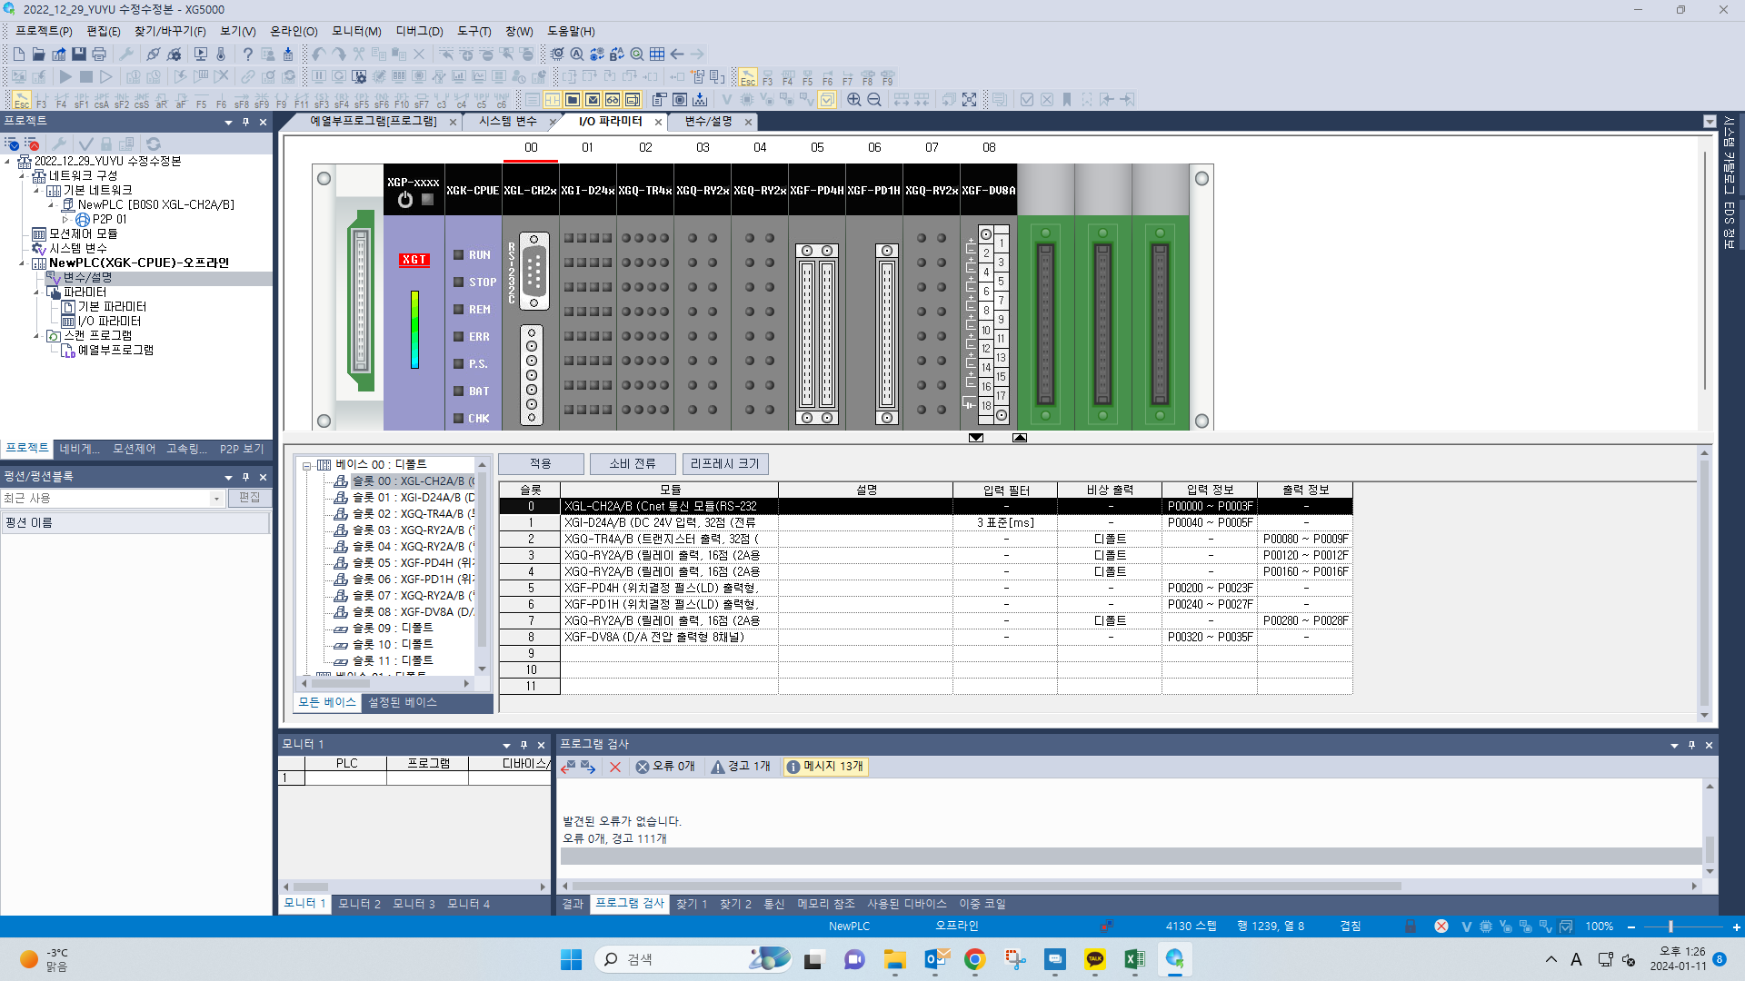Click the New Project icon

tap(19, 54)
